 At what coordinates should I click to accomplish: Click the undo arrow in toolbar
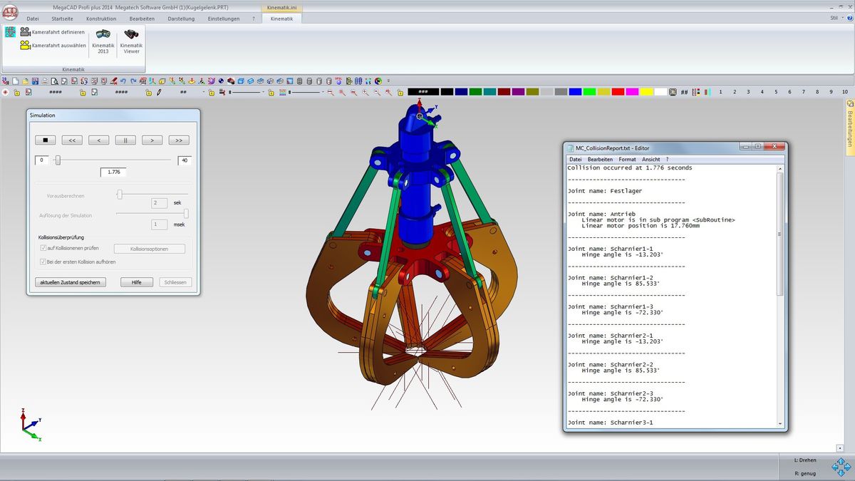point(123,81)
